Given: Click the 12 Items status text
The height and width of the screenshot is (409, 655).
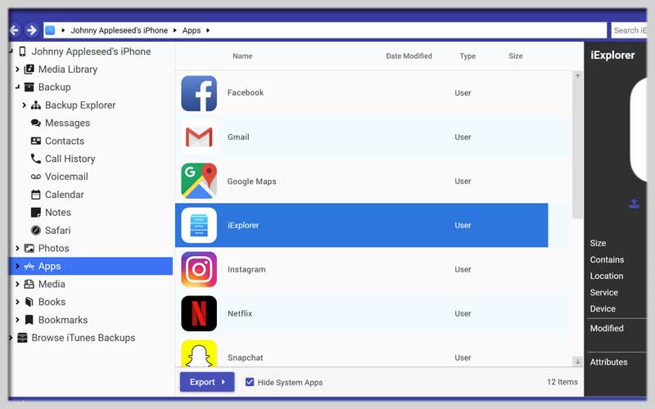Looking at the screenshot, I should [x=562, y=382].
